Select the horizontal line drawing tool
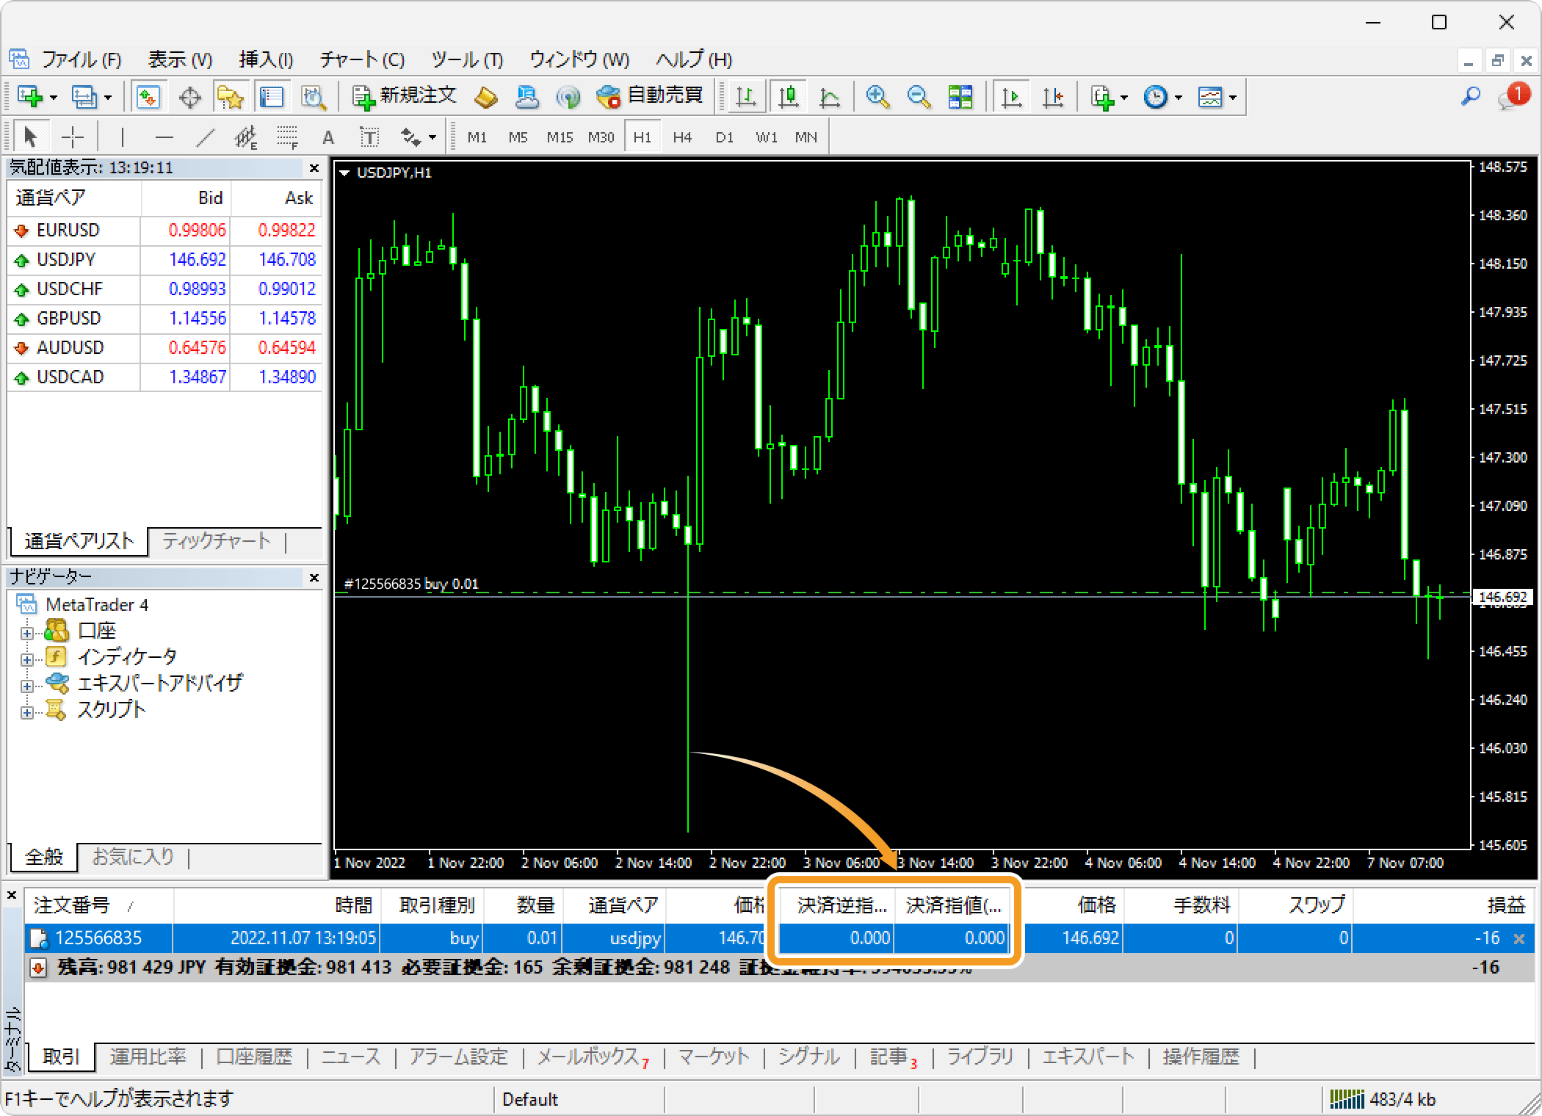The height and width of the screenshot is (1116, 1542). [x=164, y=137]
